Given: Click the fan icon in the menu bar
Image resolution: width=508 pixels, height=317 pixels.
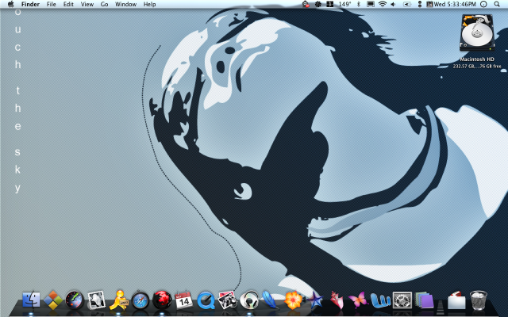Looking at the screenshot, I should [x=318, y=4].
